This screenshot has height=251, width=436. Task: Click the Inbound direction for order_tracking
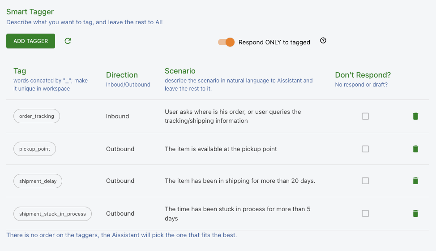(x=117, y=116)
